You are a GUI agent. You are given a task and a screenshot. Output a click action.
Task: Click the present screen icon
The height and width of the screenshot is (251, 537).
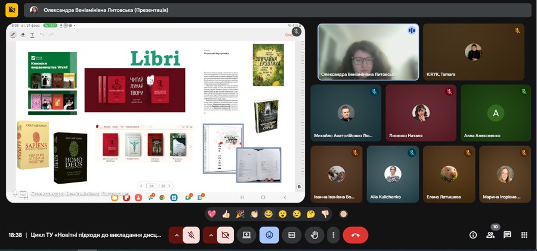(x=246, y=235)
